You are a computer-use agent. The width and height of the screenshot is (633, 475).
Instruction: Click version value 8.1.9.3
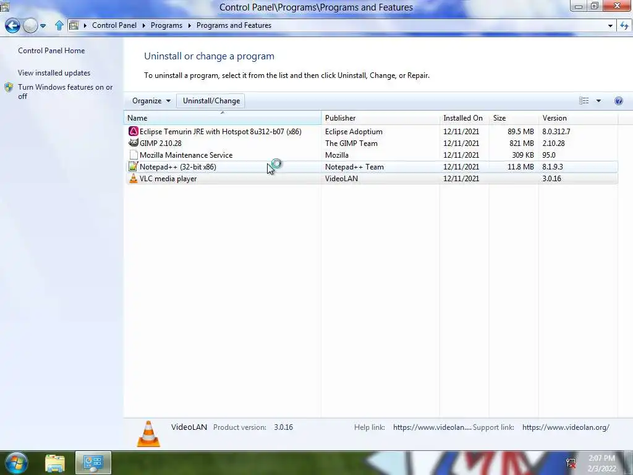552,166
